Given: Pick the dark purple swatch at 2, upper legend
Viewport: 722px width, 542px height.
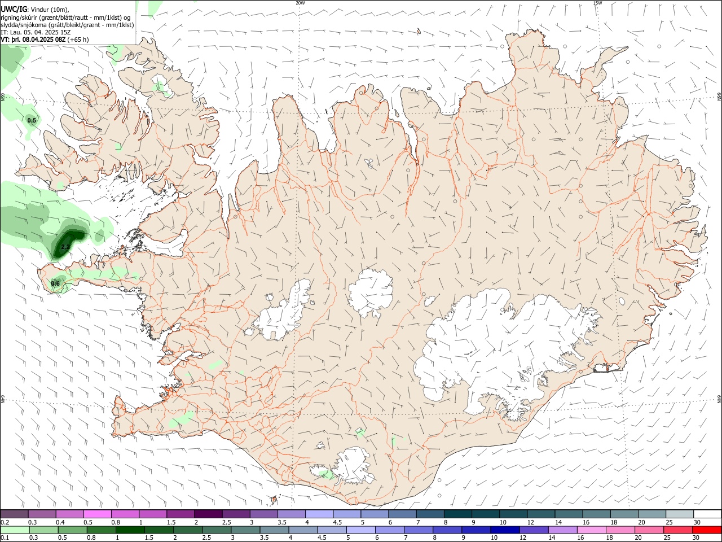Looking at the screenshot, I should [208, 514].
